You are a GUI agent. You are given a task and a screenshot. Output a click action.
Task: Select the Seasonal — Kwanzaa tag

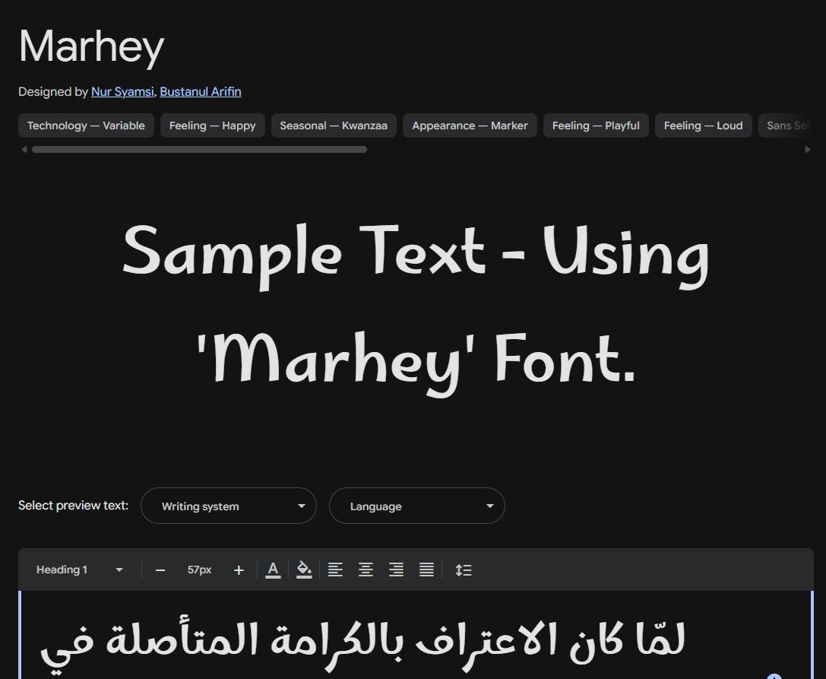[334, 125]
